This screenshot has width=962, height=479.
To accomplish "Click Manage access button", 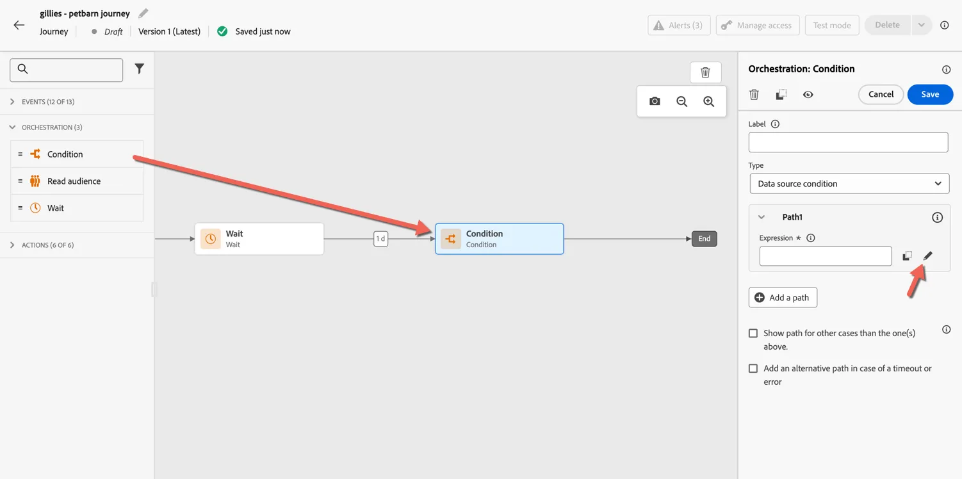I will [758, 25].
